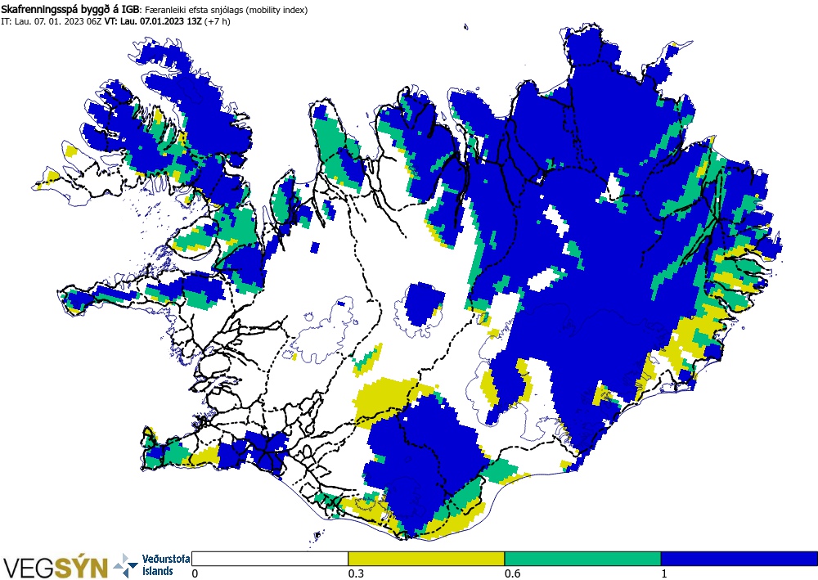This screenshot has width=818, height=580.
Task: Click the legend value 0.6
Action: pos(512,573)
